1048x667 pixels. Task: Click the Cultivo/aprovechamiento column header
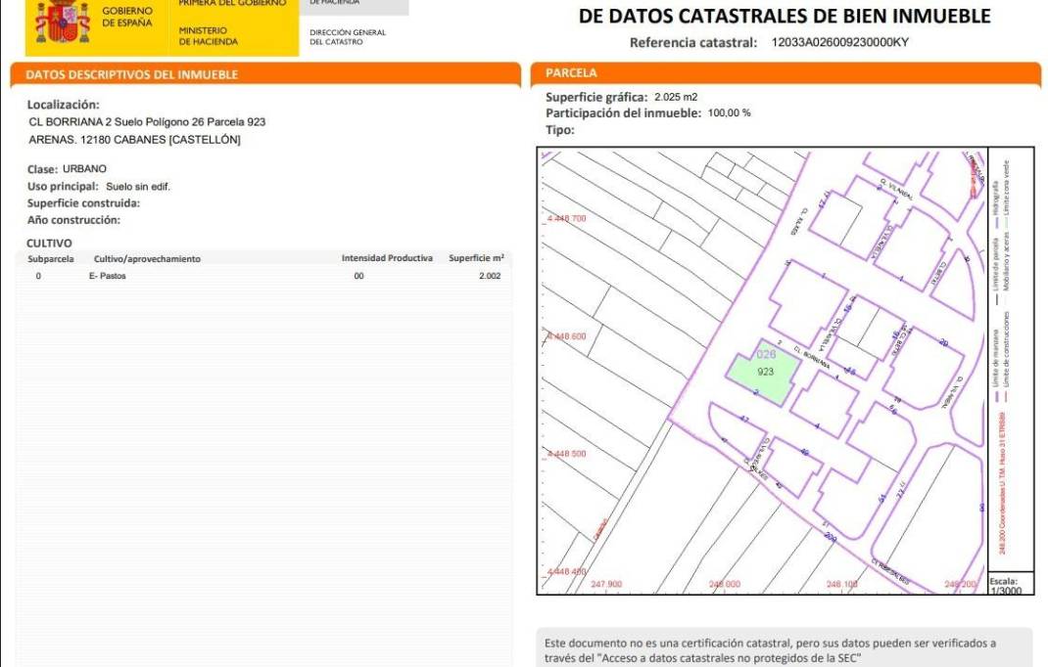coord(147,259)
